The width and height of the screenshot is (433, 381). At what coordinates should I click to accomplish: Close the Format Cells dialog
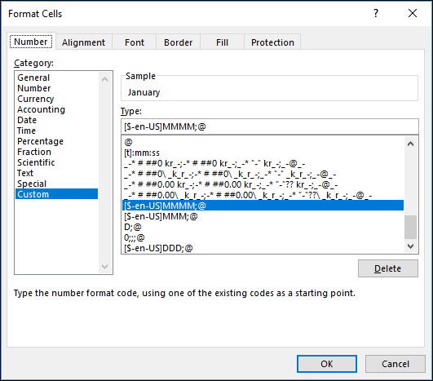413,13
